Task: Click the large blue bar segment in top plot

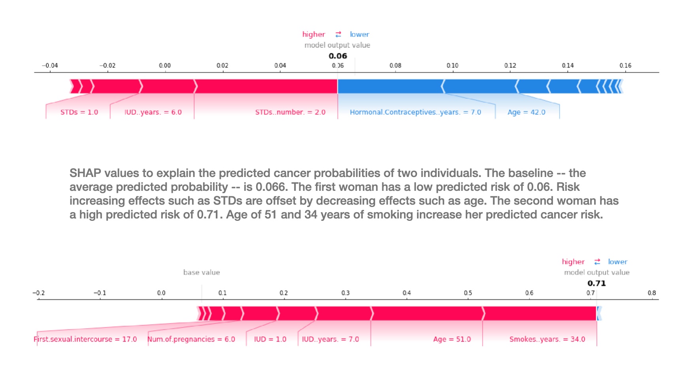Action: point(389,86)
